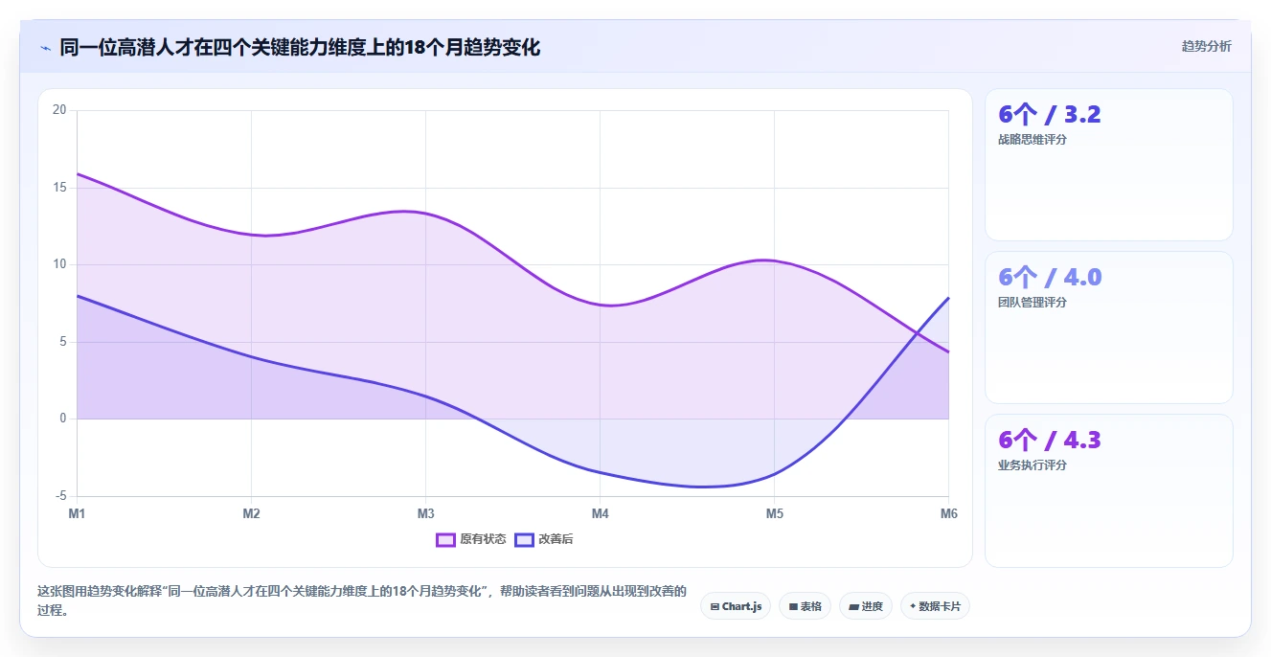Click the value 6个 / 4.0

click(x=1050, y=278)
